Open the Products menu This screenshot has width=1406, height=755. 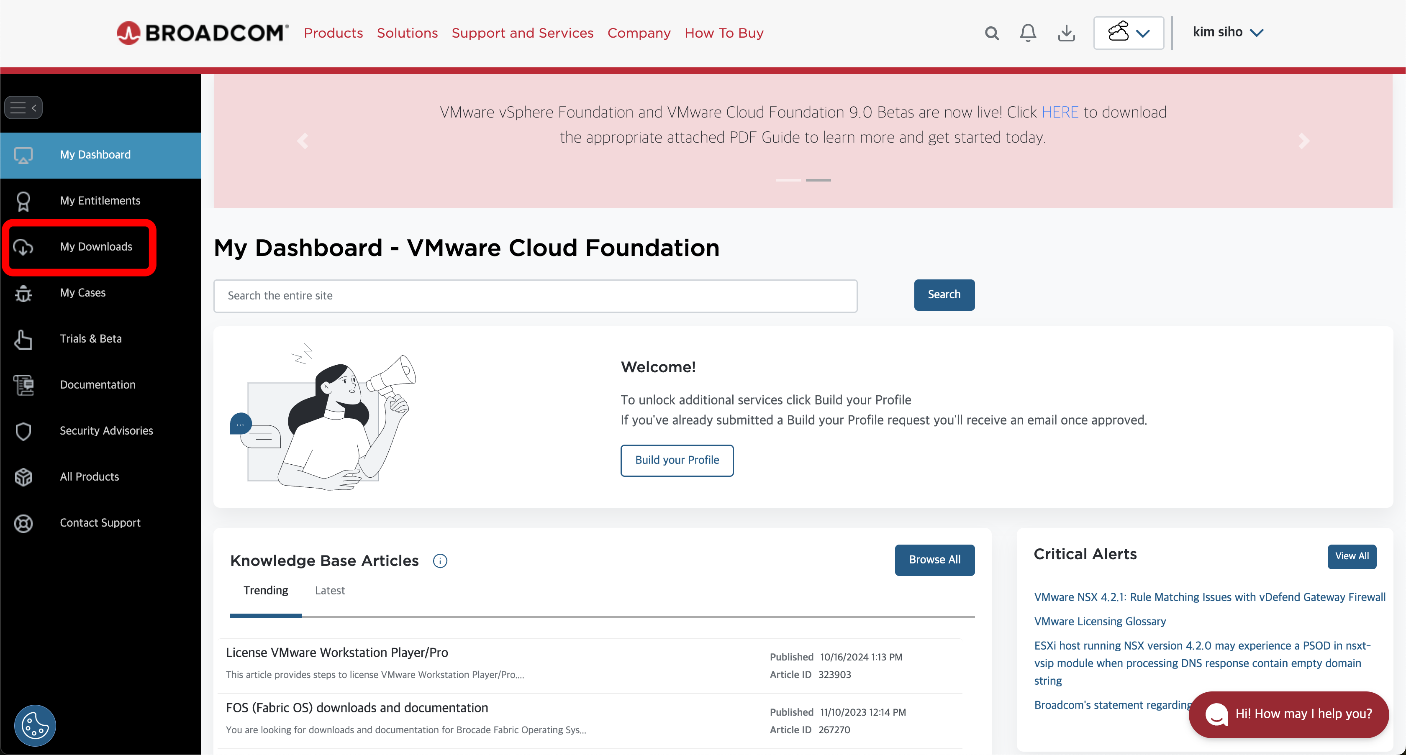coord(333,33)
